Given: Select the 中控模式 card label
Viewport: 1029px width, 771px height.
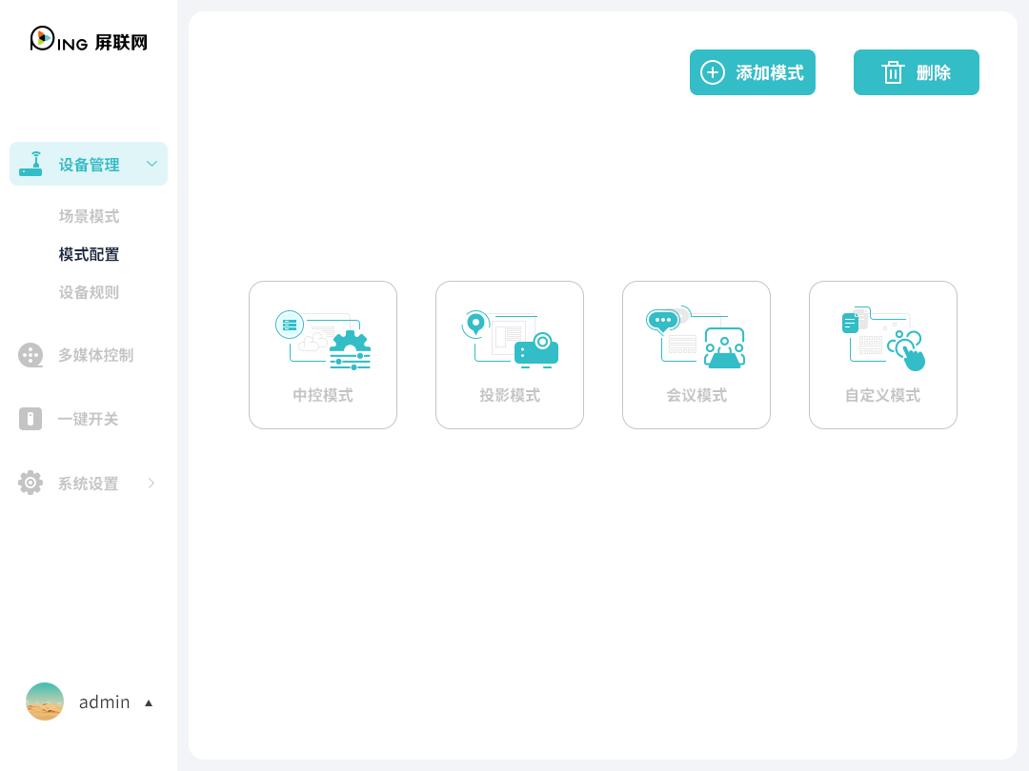Looking at the screenshot, I should [323, 395].
